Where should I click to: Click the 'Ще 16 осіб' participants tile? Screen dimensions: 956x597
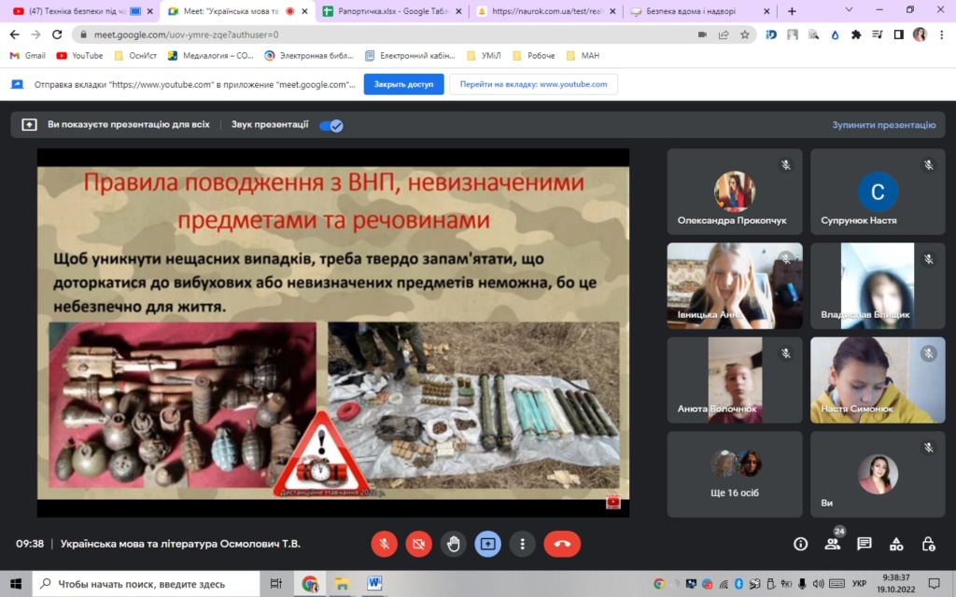pyautogui.click(x=735, y=474)
